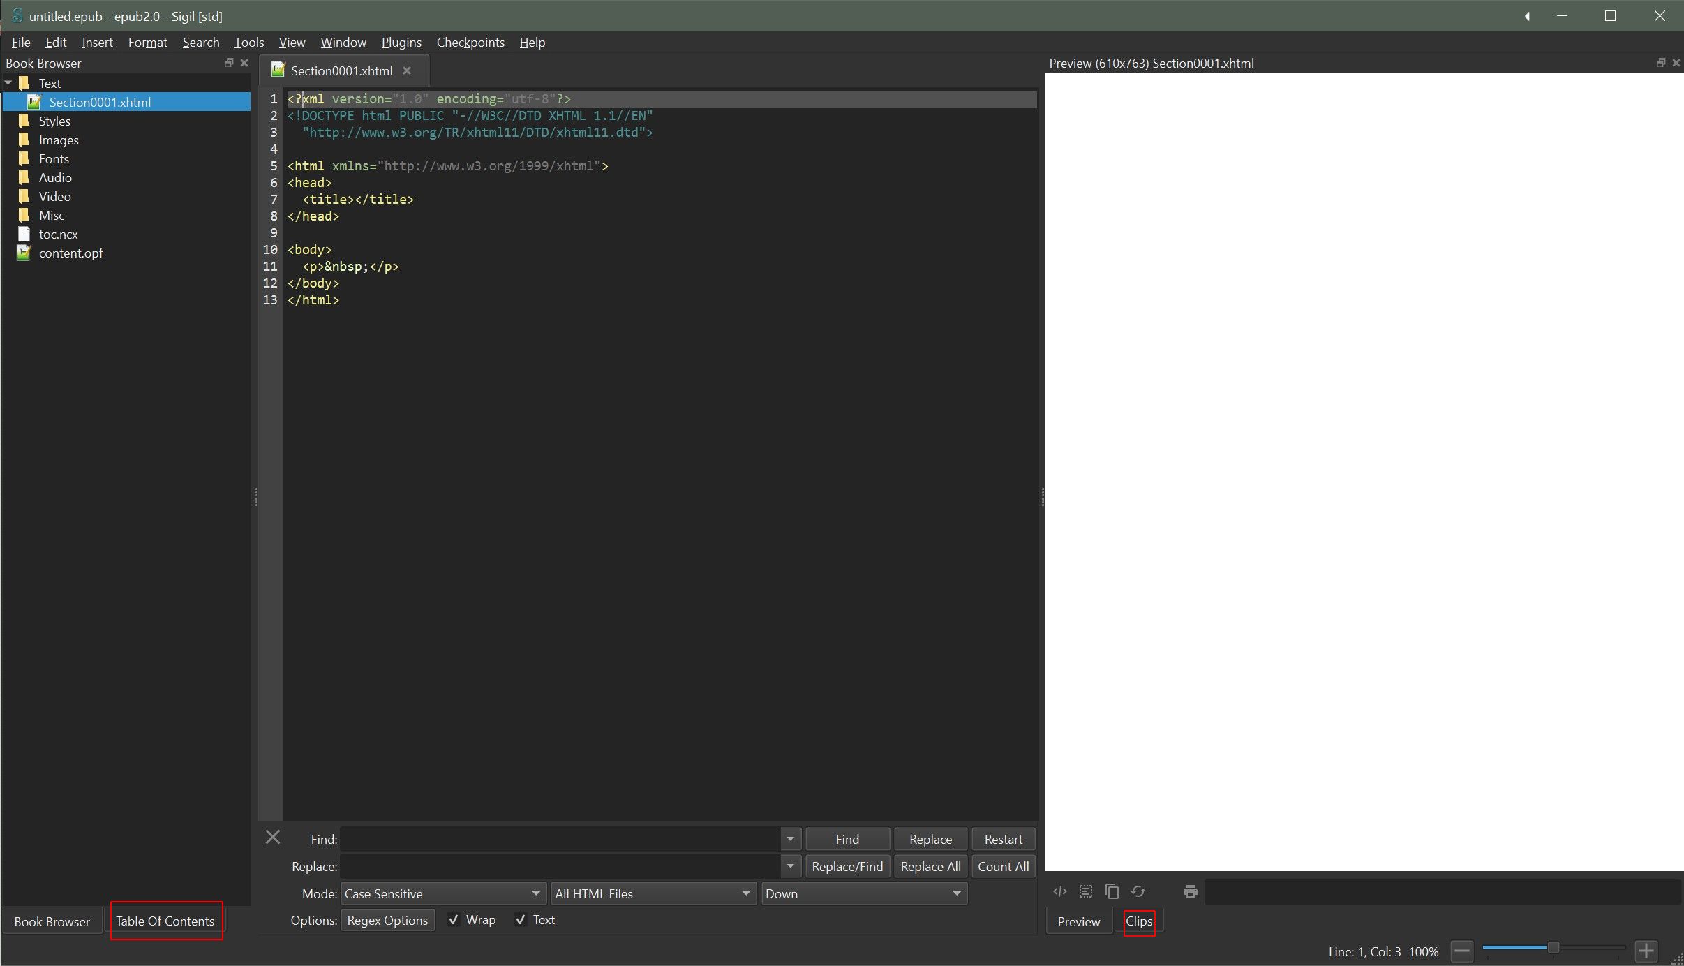The image size is (1684, 966).
Task: Click the copy preview selection icon
Action: click(1112, 891)
